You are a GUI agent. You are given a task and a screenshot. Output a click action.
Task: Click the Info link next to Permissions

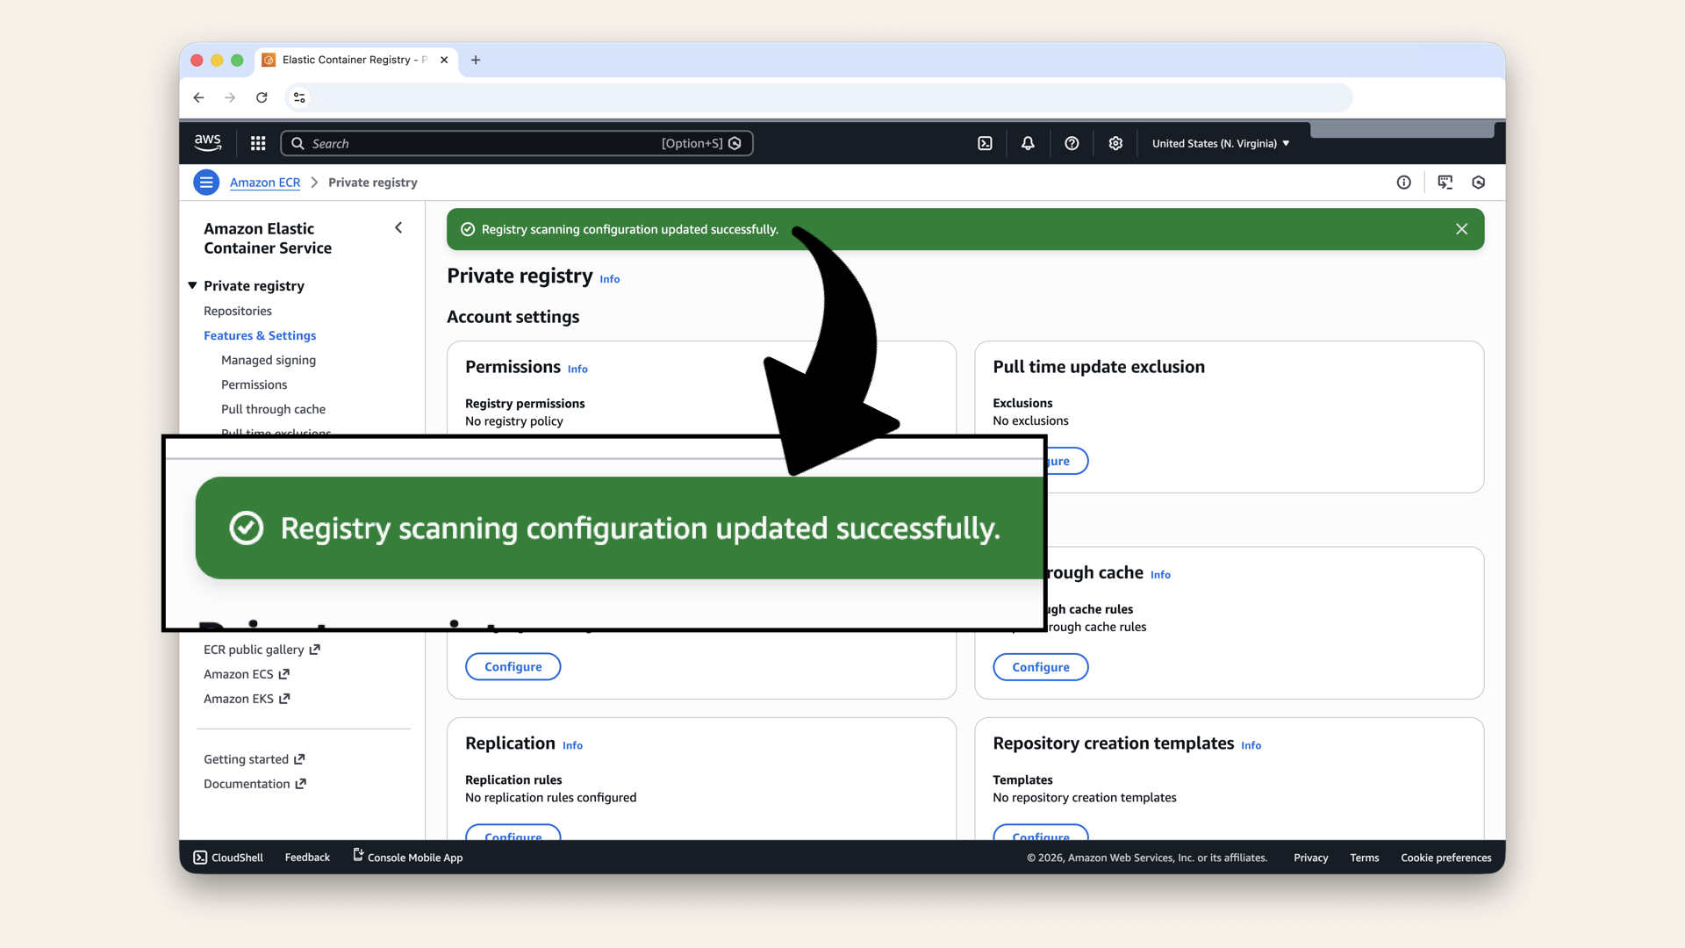[x=577, y=369]
